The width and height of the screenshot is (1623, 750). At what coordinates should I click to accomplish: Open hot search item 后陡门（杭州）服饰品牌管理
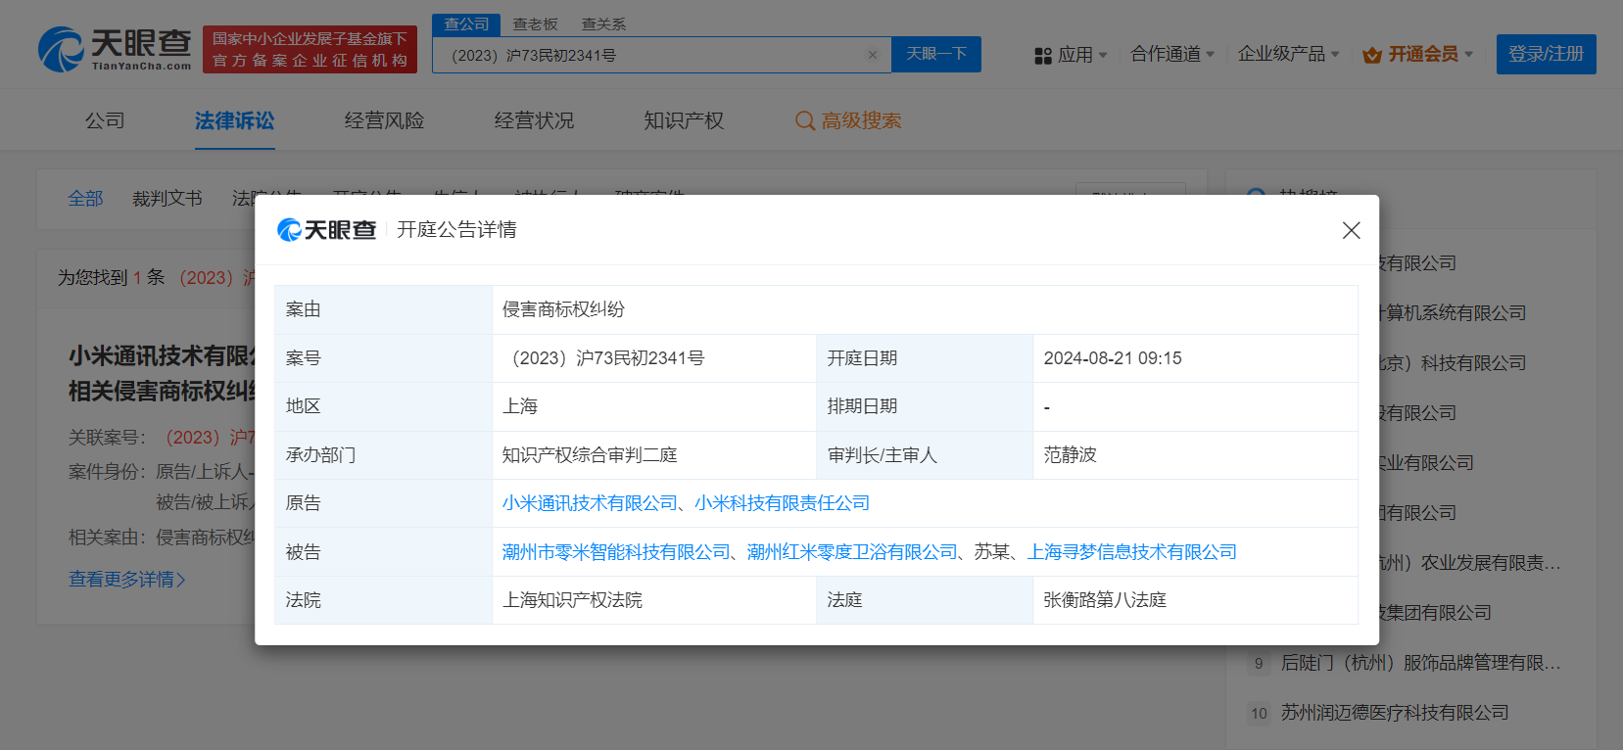1420,663
